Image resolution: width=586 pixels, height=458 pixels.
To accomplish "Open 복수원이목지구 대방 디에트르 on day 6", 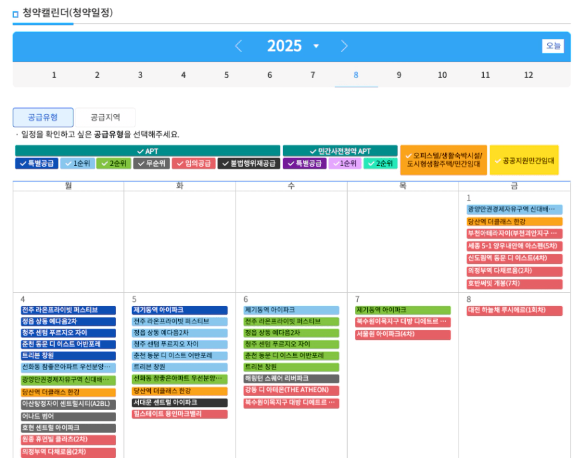I will click(292, 403).
